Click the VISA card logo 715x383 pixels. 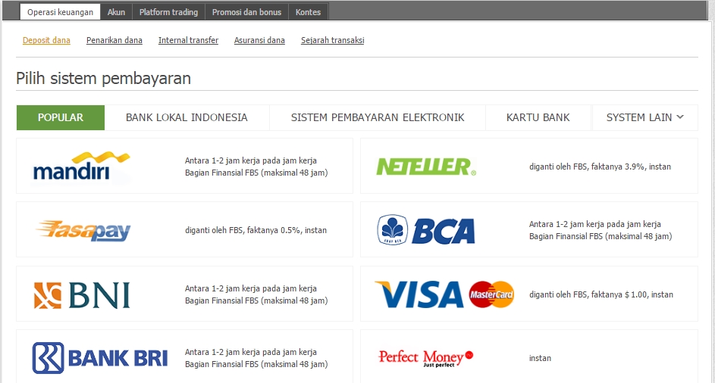[419, 294]
